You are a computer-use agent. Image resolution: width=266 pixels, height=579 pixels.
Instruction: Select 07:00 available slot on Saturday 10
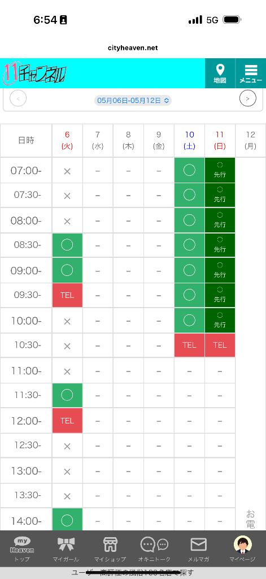pos(189,170)
